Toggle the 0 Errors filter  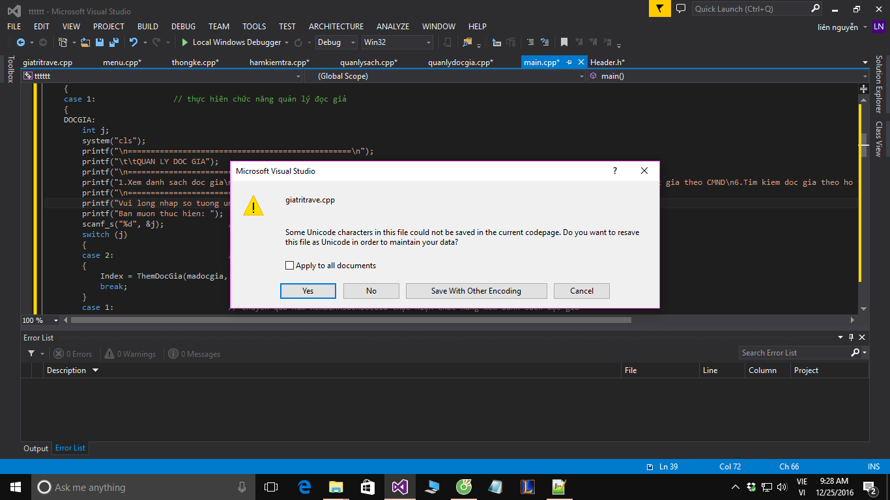(73, 354)
